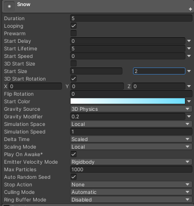Screen dimensions: 194x206
Task: Open the Stop Action dropdown
Action: tap(131, 184)
